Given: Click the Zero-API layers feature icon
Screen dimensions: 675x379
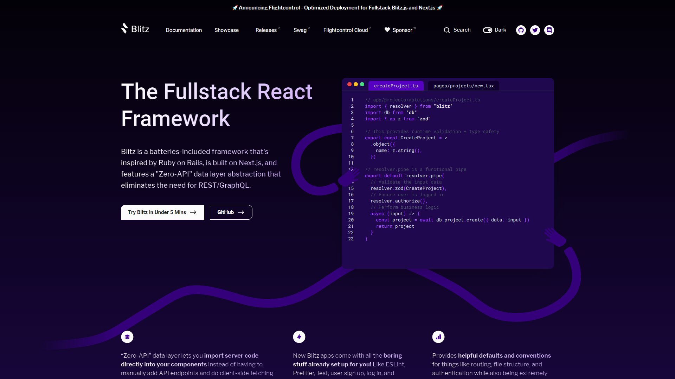Looking at the screenshot, I should (127, 337).
